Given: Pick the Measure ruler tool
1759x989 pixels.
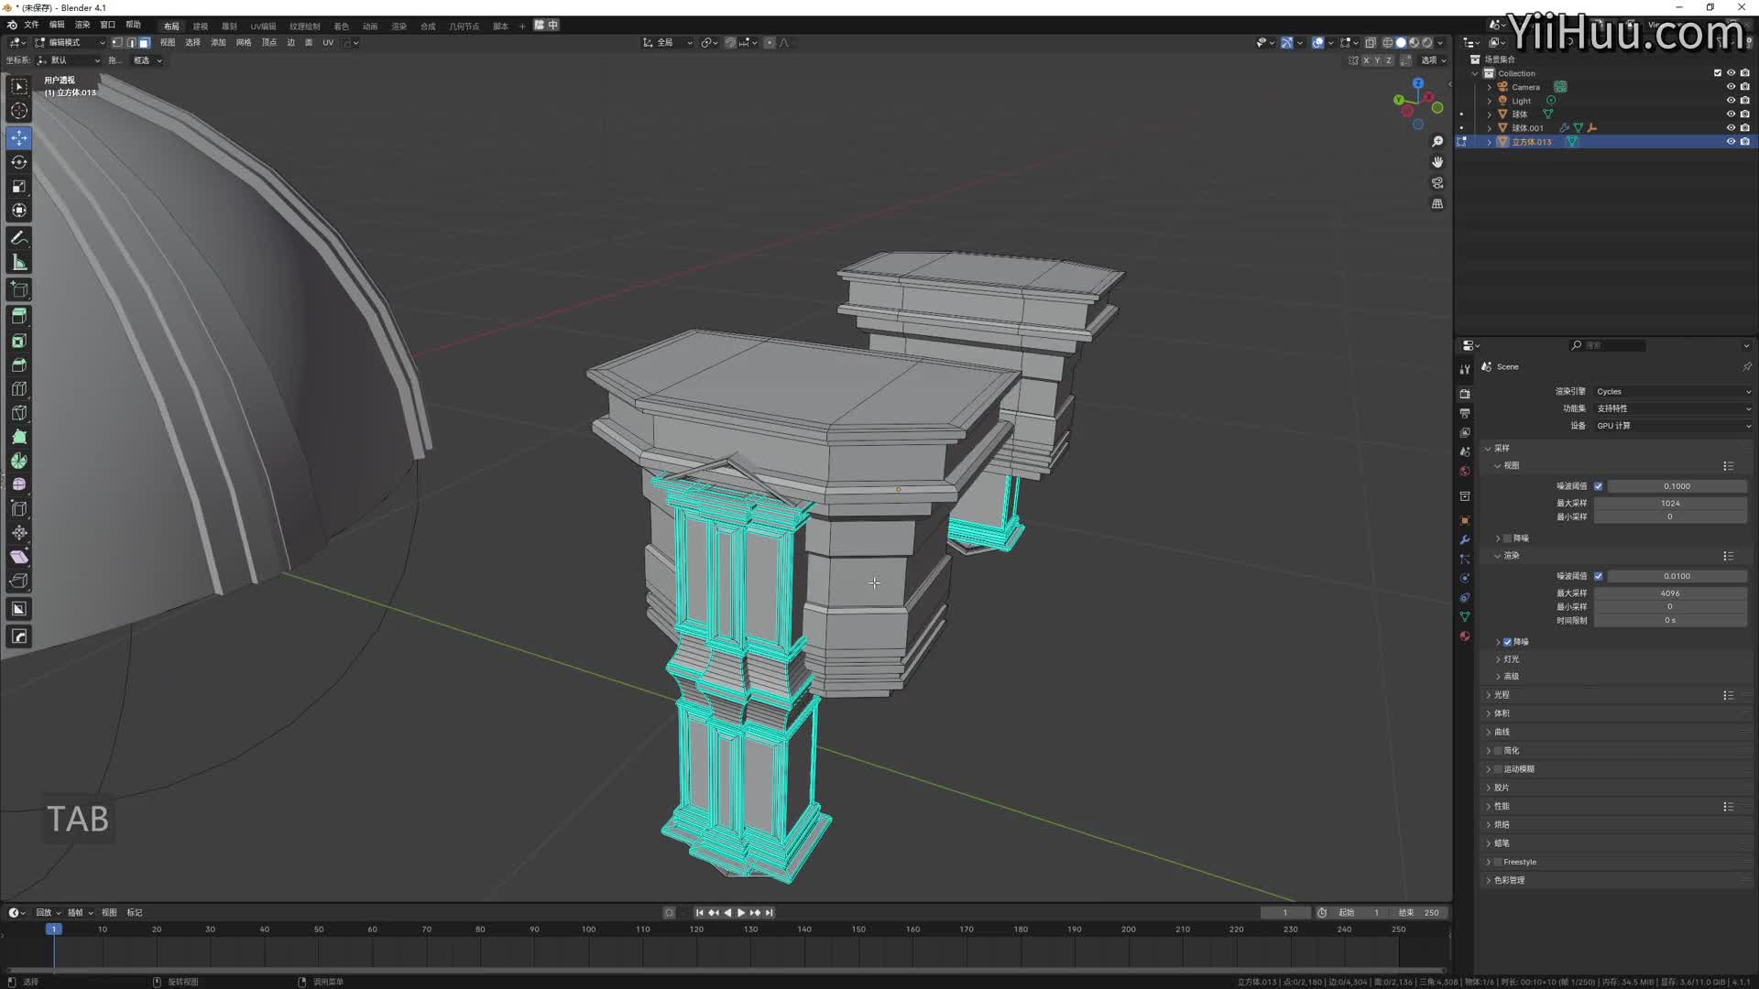Looking at the screenshot, I should tap(18, 263).
